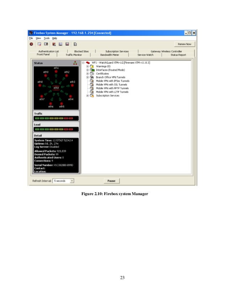Open the Help menu
Viewport: 231px width, 299px height.
tap(55, 38)
